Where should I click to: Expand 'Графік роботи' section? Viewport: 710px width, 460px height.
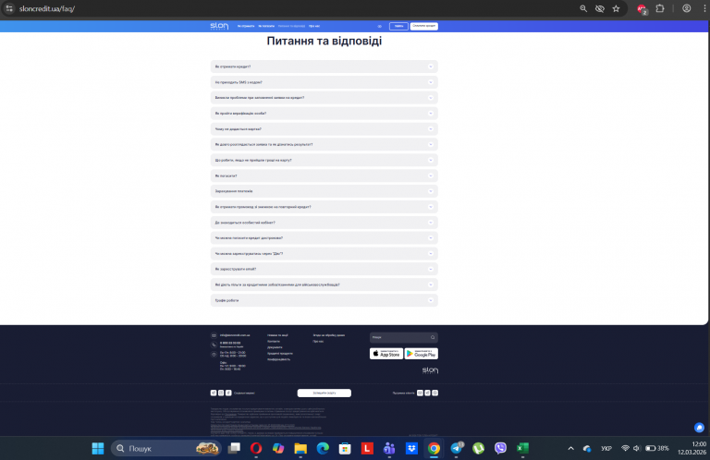(324, 300)
